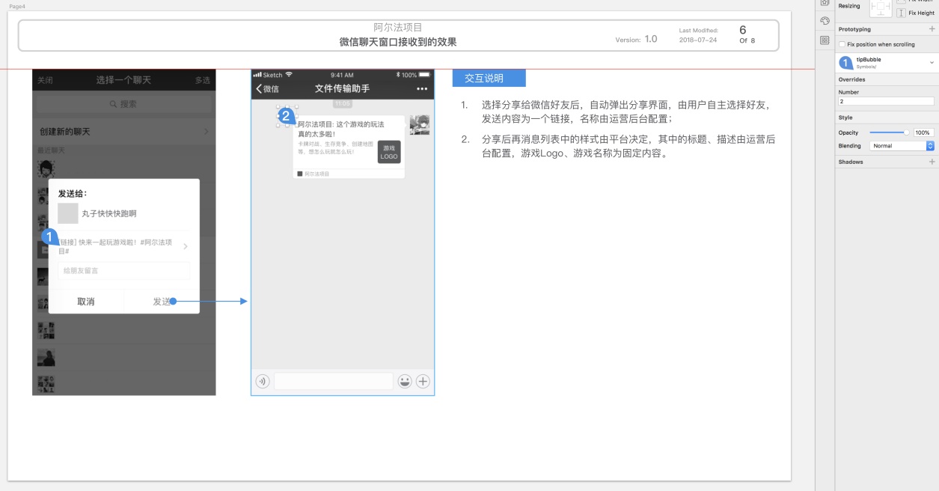The width and height of the screenshot is (939, 491).
Task: Click the tipBubble symbol thumbnail icon
Action: pos(845,63)
